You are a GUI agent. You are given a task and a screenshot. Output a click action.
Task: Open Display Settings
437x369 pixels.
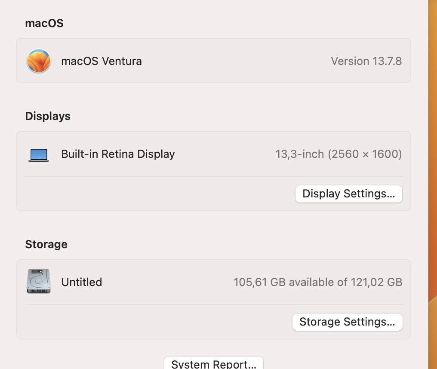click(348, 194)
